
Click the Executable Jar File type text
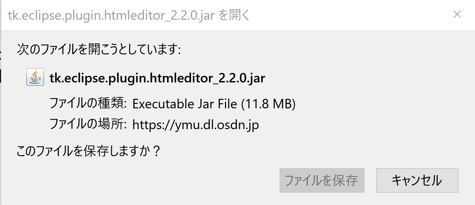tap(184, 104)
